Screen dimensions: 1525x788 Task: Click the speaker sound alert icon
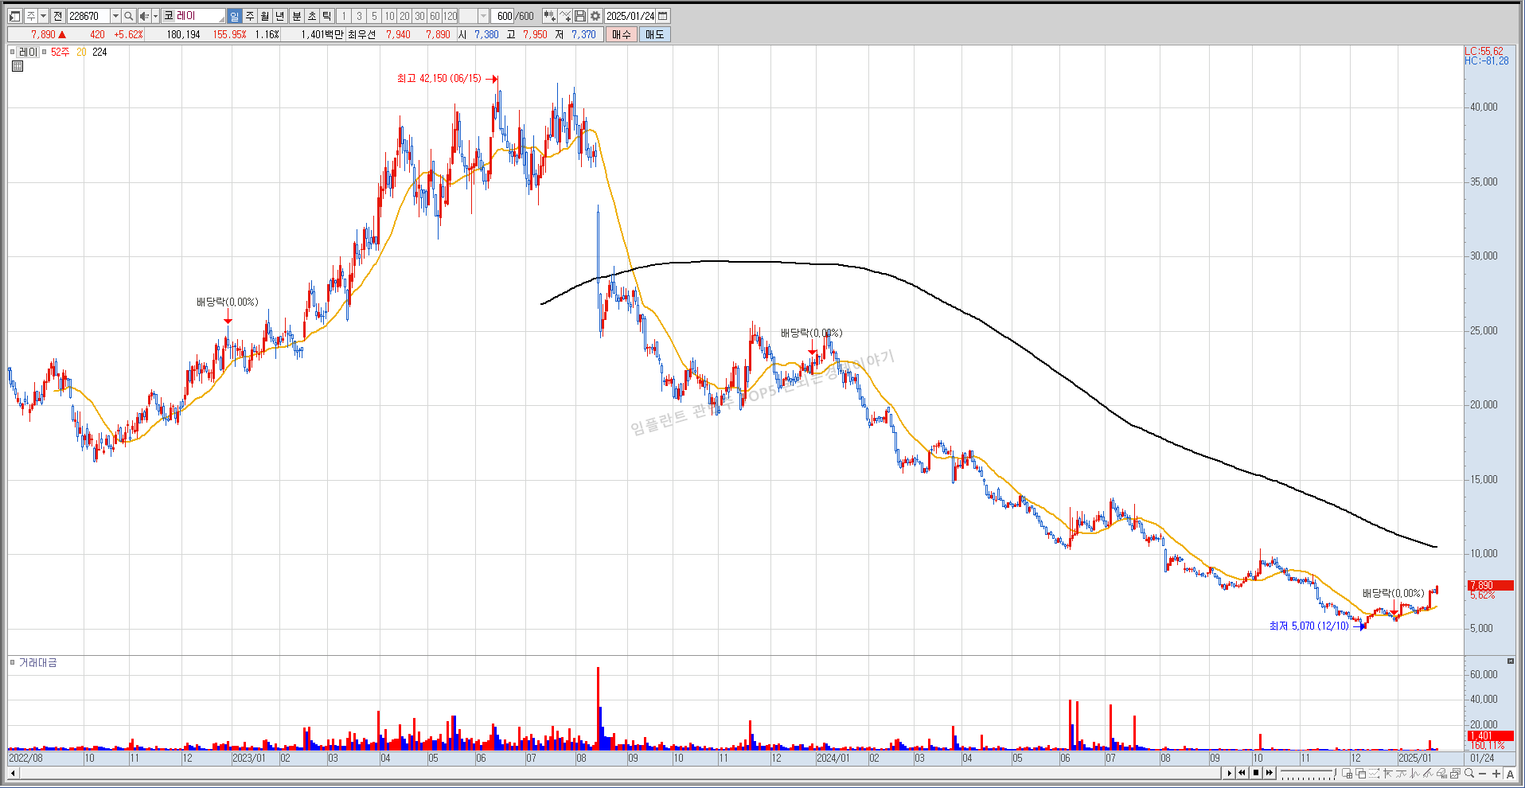[x=144, y=16]
